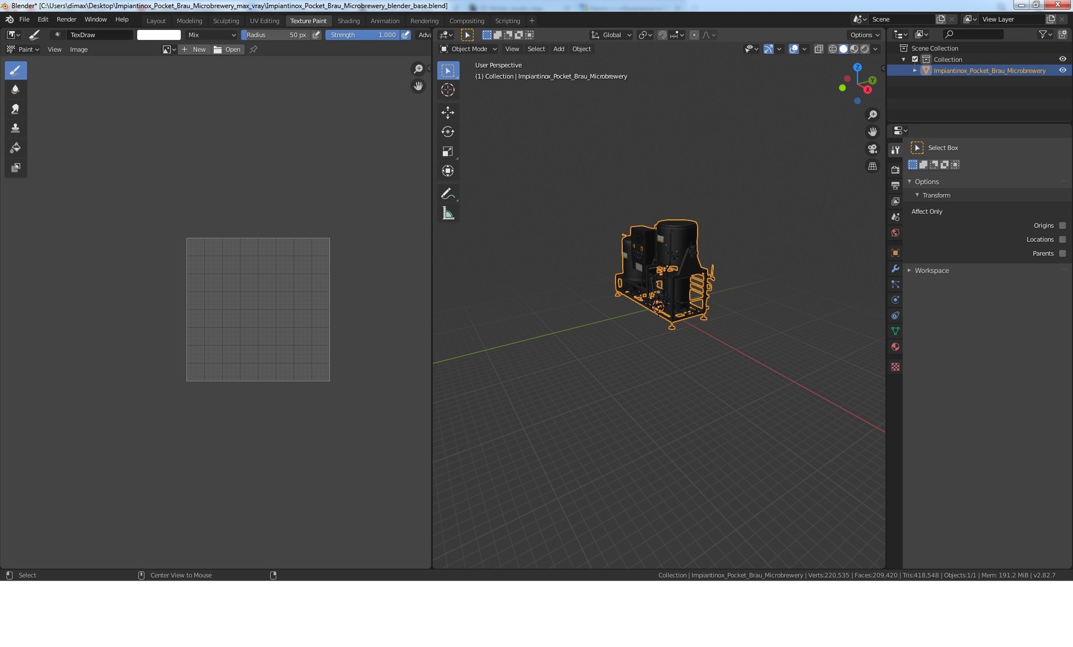1073x647 pixels.
Task: Activate the 3D Cursor tool
Action: click(448, 90)
